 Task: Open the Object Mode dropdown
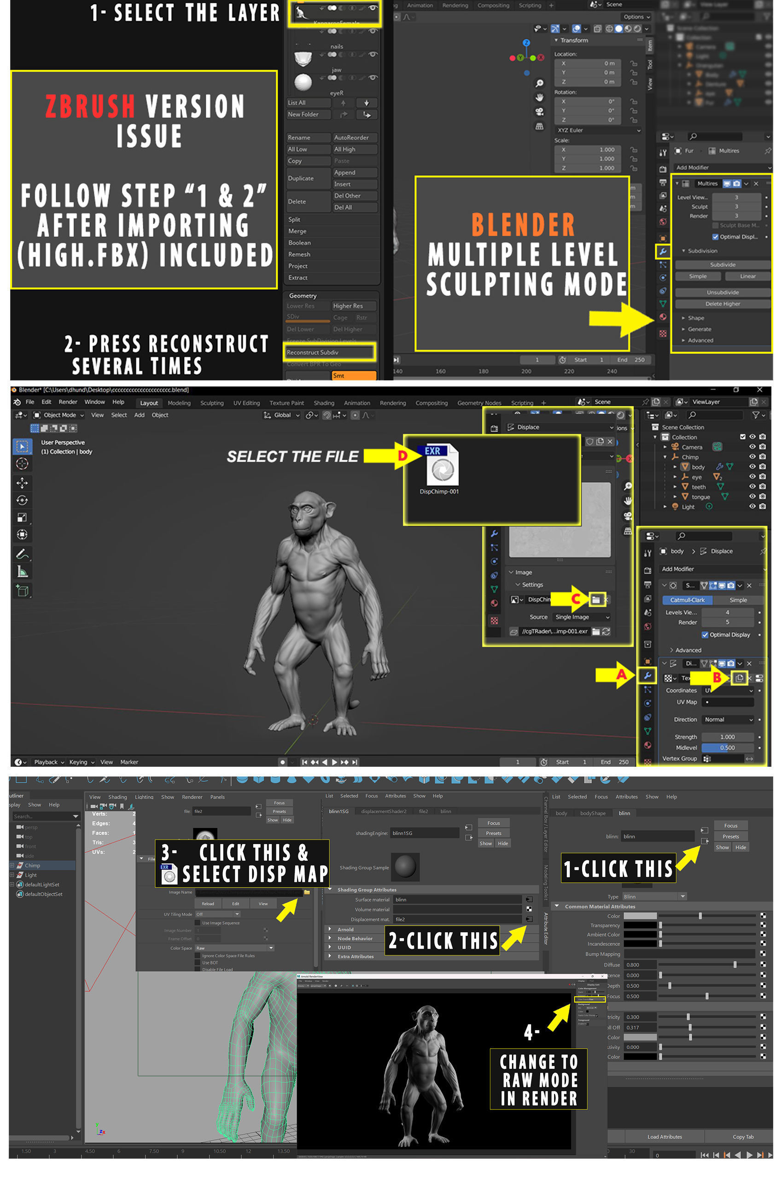[x=58, y=415]
